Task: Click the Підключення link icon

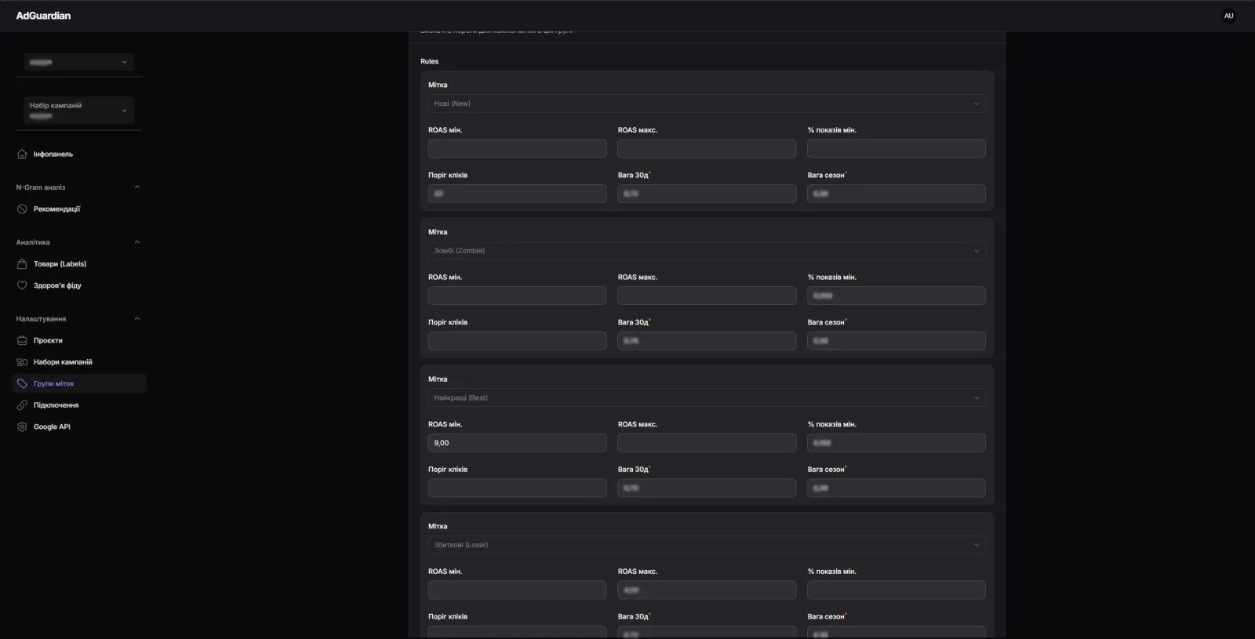Action: click(x=22, y=405)
